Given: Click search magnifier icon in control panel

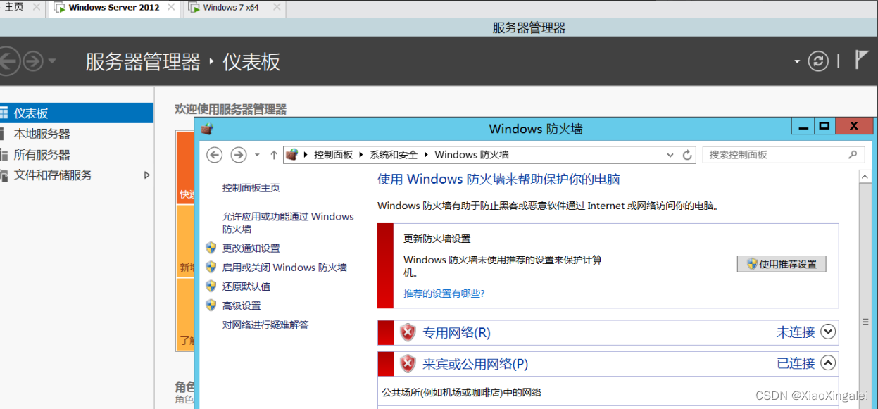Looking at the screenshot, I should 853,155.
